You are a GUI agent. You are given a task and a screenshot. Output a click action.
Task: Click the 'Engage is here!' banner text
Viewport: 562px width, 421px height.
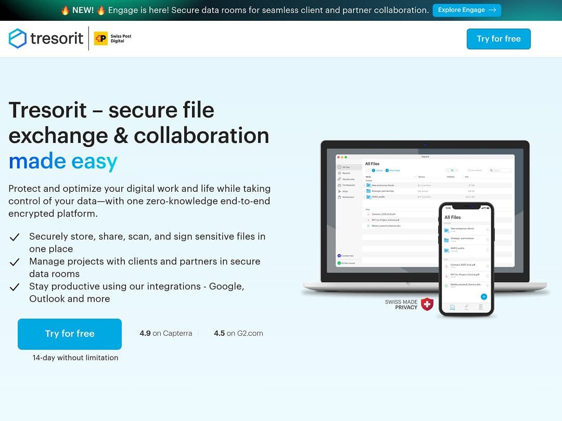[269, 10]
